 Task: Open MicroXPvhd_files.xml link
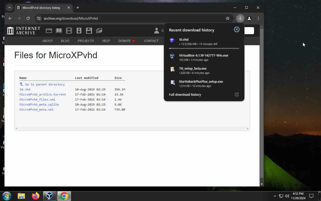point(37,99)
